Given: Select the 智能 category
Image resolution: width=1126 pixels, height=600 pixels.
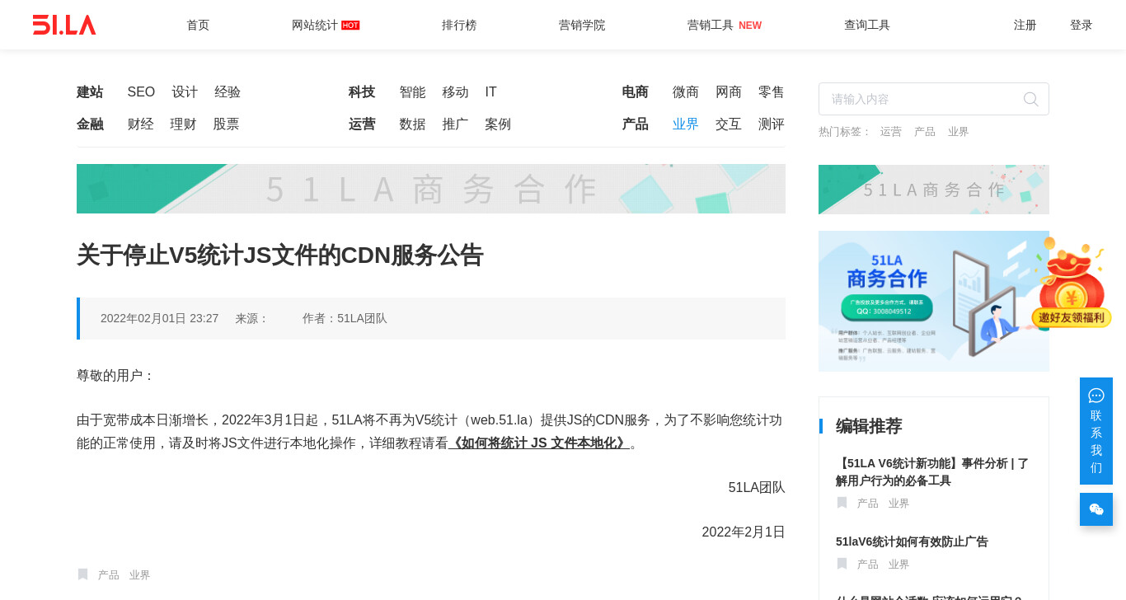Looking at the screenshot, I should 413,92.
